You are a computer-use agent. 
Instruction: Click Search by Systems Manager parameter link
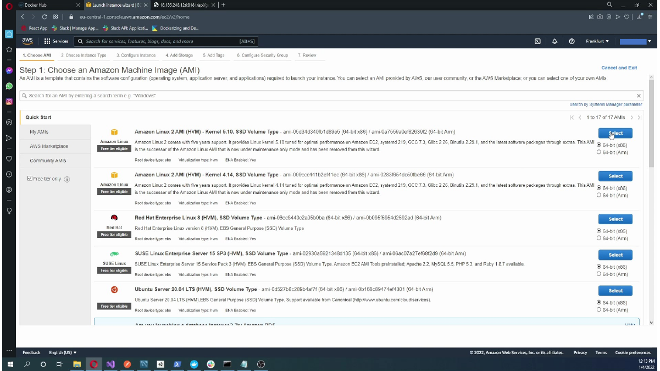[606, 104]
